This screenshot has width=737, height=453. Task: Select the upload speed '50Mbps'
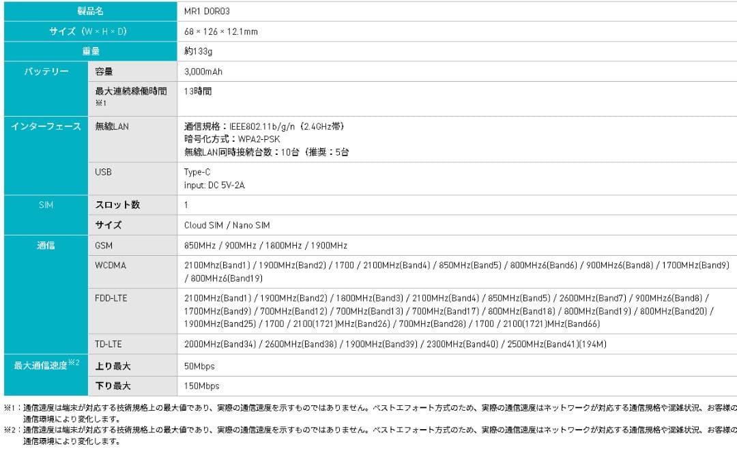coord(199,366)
